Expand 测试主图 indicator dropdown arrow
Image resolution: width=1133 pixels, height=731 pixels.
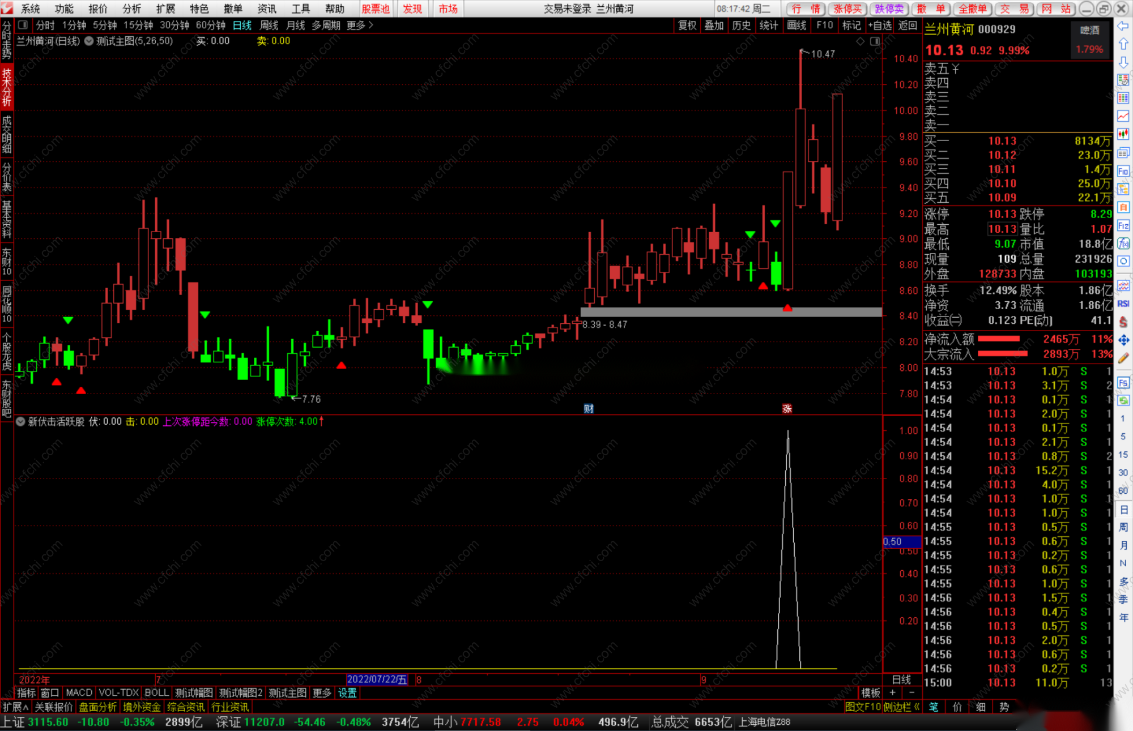pos(89,41)
